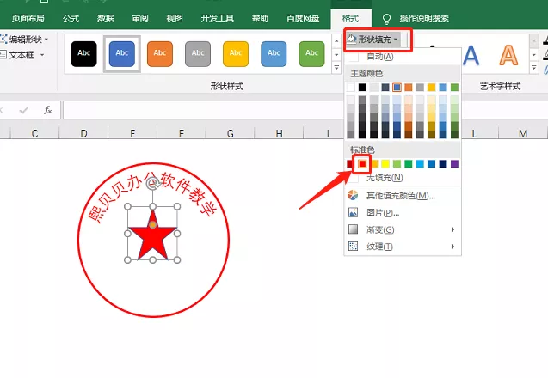Select the yellow Abc shape style
548x378 pixels.
[236, 54]
